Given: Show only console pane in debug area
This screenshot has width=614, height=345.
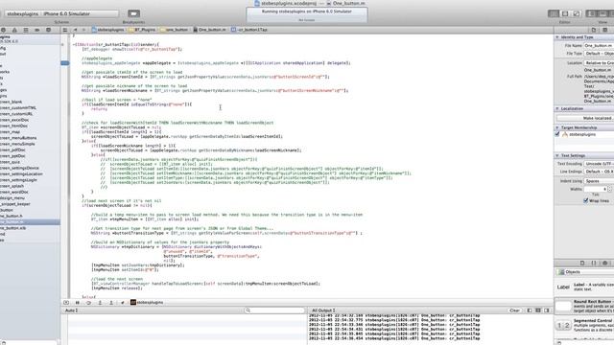Looking at the screenshot, I should tap(547, 310).
